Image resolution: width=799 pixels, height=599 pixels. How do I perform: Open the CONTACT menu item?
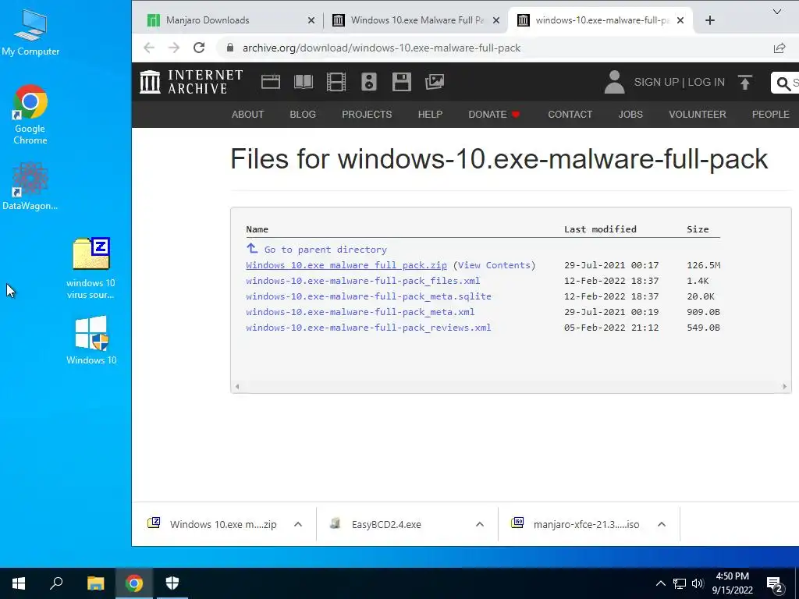tap(570, 115)
